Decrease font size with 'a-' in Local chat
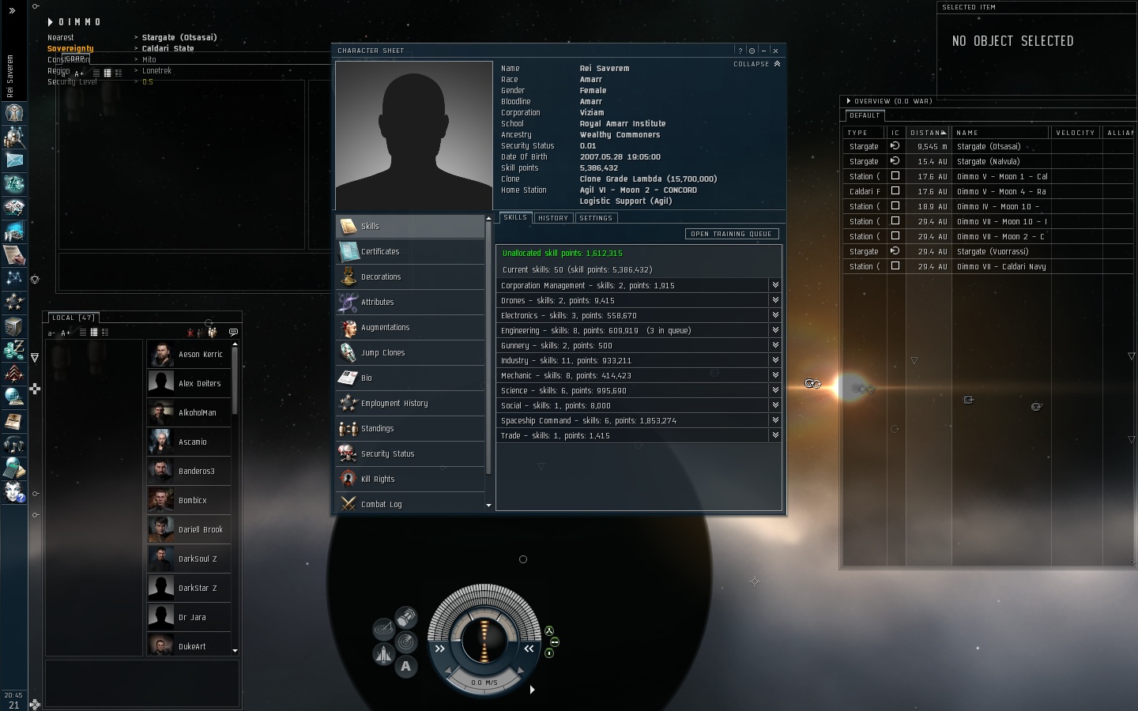Image resolution: width=1138 pixels, height=711 pixels. [x=51, y=333]
